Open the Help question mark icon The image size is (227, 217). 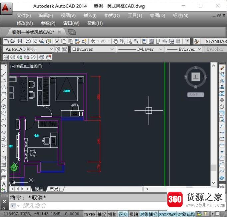[187, 41]
